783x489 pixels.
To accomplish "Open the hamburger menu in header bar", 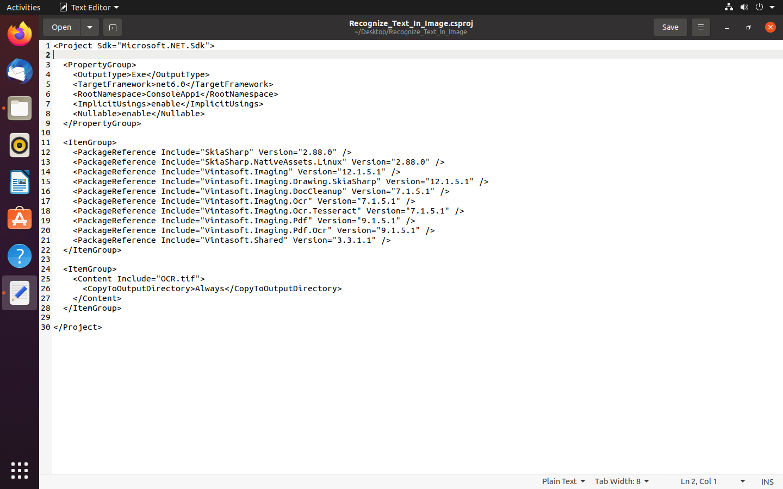I will pyautogui.click(x=700, y=27).
